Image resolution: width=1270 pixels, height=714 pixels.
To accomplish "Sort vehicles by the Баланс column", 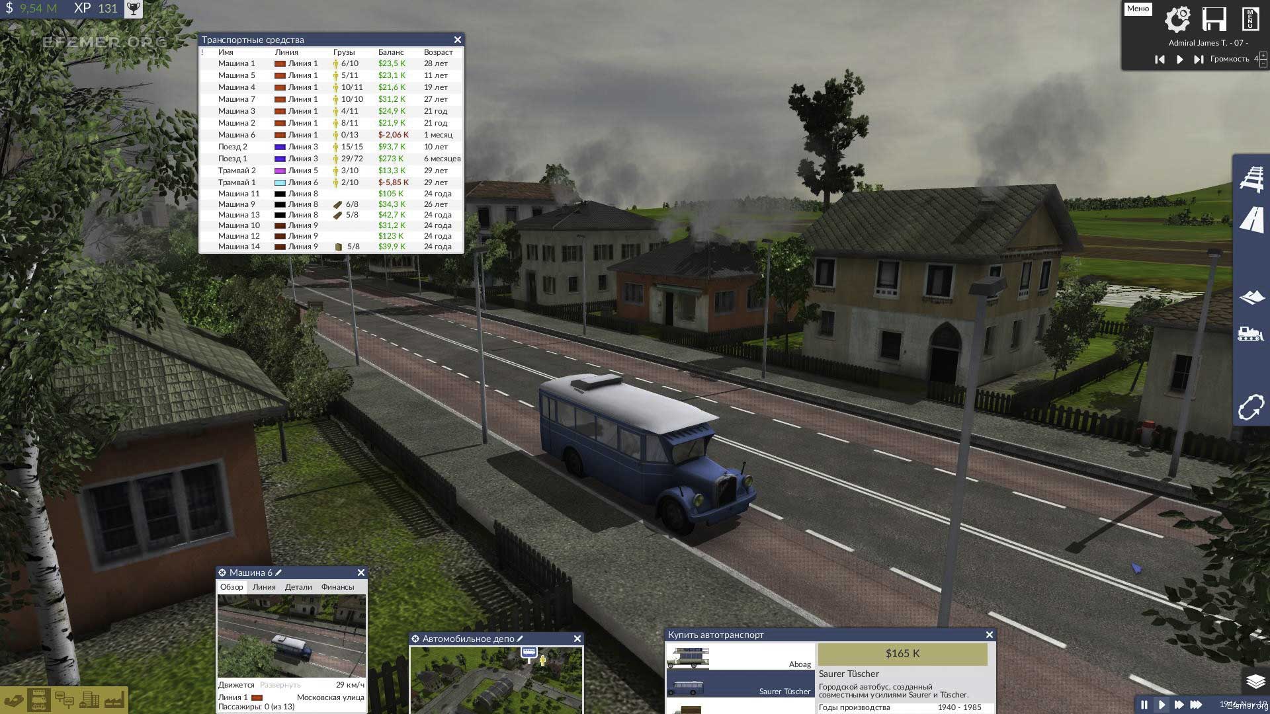I will (x=391, y=52).
